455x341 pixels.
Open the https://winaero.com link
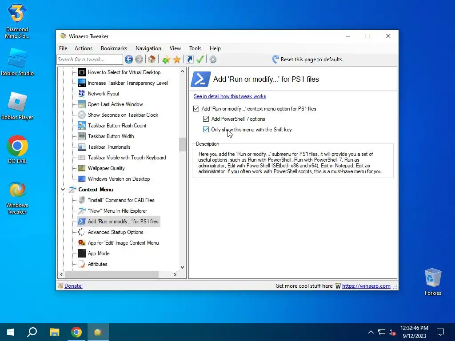[x=366, y=286]
